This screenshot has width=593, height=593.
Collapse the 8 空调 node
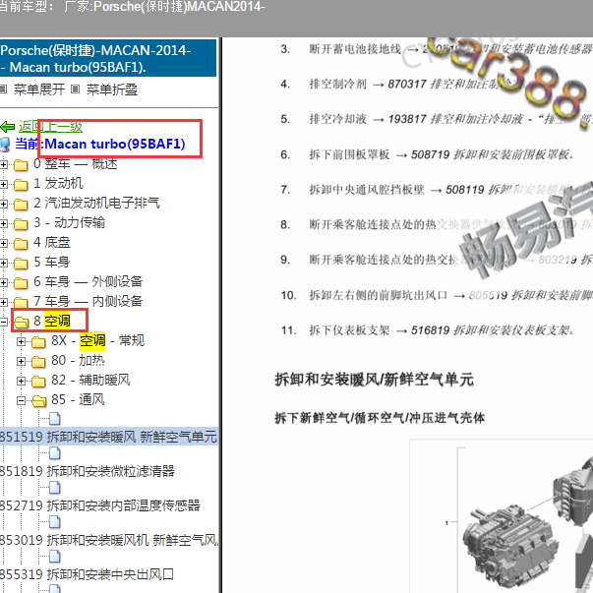4,322
